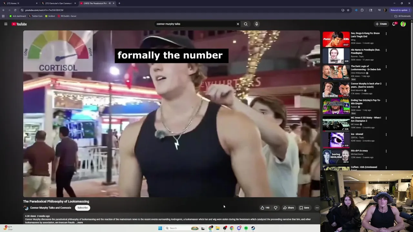
Task: Open the kickbot bookmark
Action: pos(50,16)
